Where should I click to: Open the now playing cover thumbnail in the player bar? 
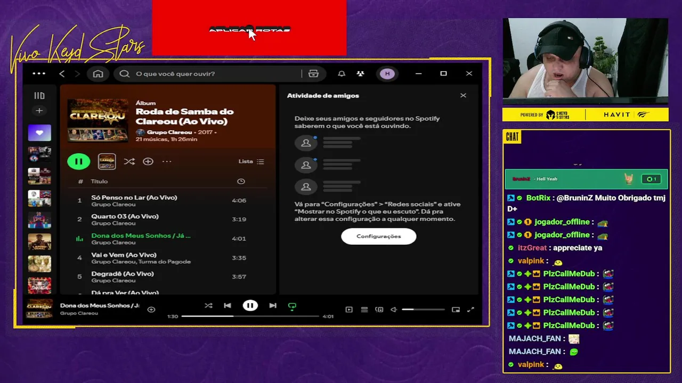39,309
